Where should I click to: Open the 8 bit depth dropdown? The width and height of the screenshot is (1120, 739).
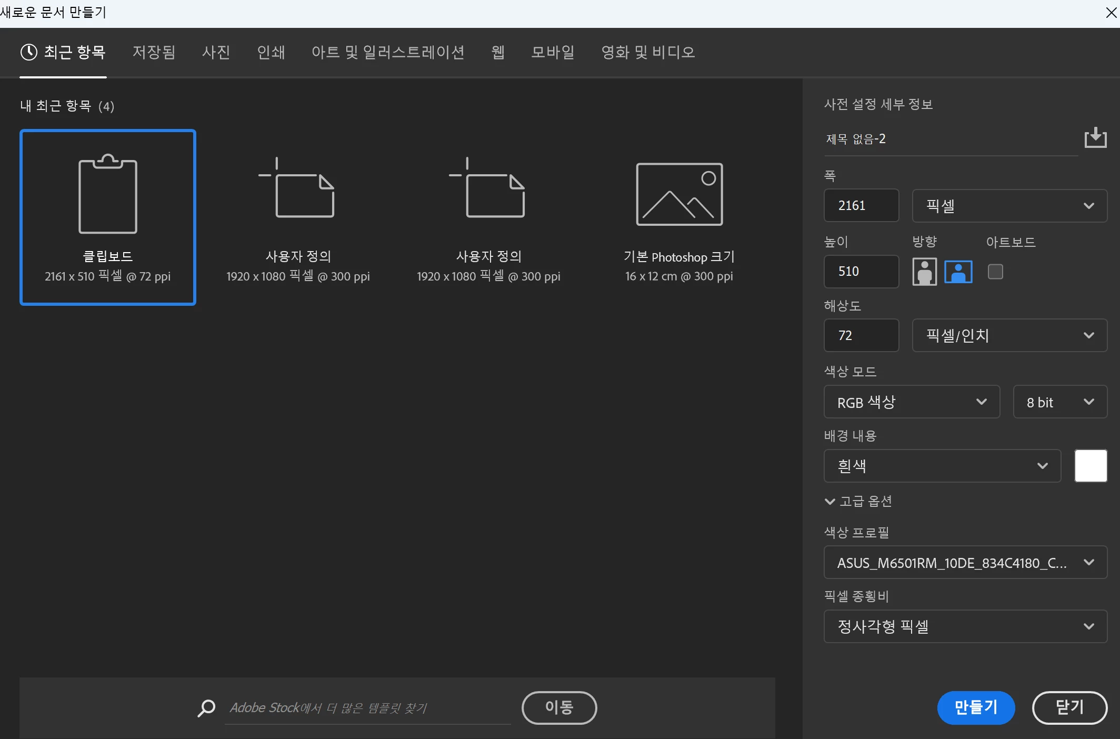[x=1059, y=402]
